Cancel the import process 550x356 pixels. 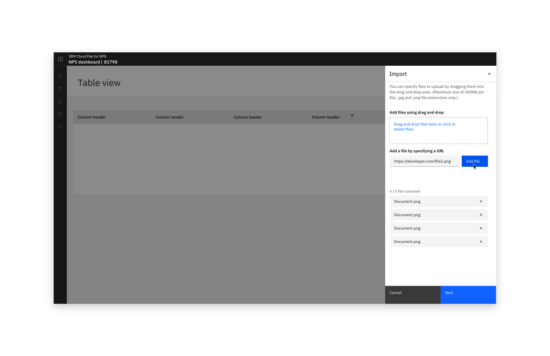click(x=412, y=295)
